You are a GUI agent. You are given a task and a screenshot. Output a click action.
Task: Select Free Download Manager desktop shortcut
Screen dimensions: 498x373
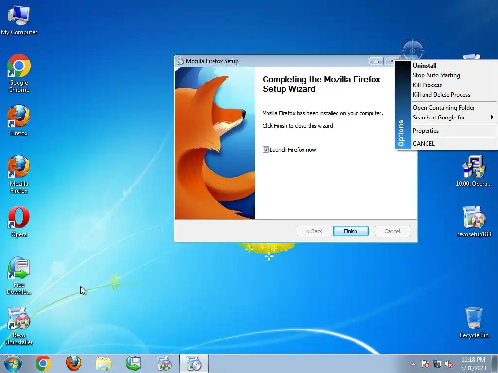19,275
